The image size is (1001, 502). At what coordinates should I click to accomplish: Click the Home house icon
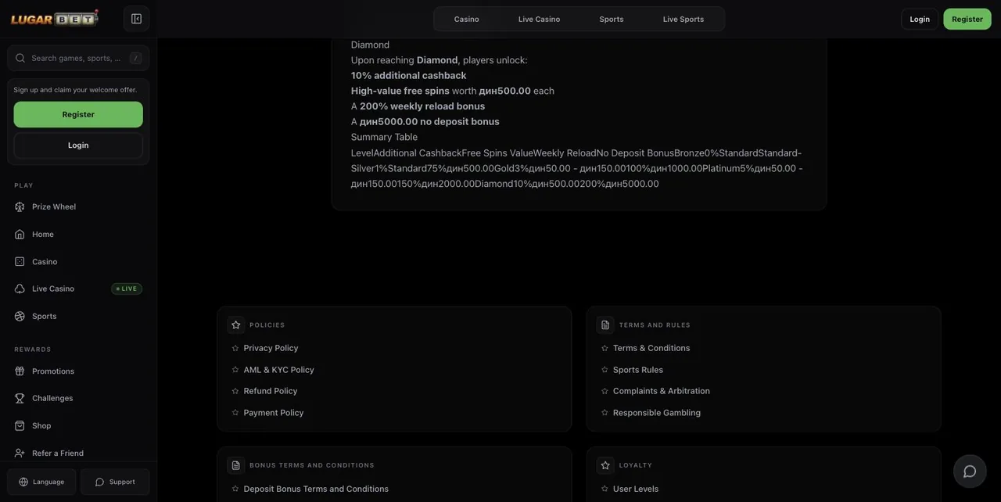point(20,235)
